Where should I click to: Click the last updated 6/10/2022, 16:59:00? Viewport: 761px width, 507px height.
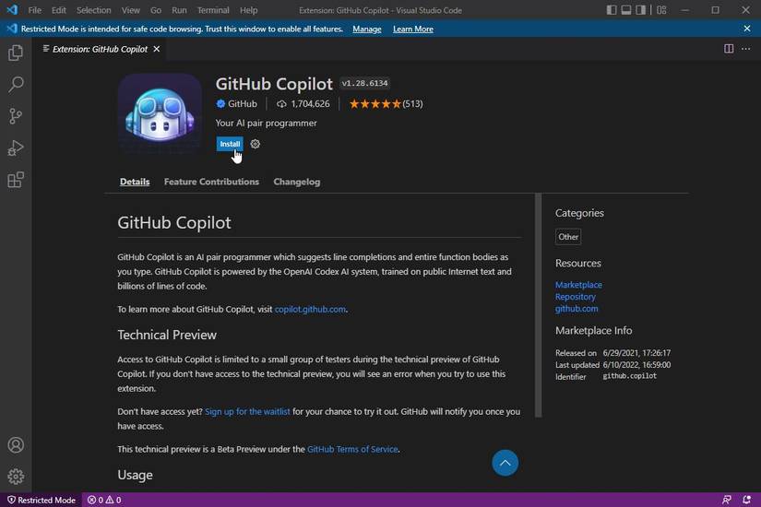coord(636,365)
